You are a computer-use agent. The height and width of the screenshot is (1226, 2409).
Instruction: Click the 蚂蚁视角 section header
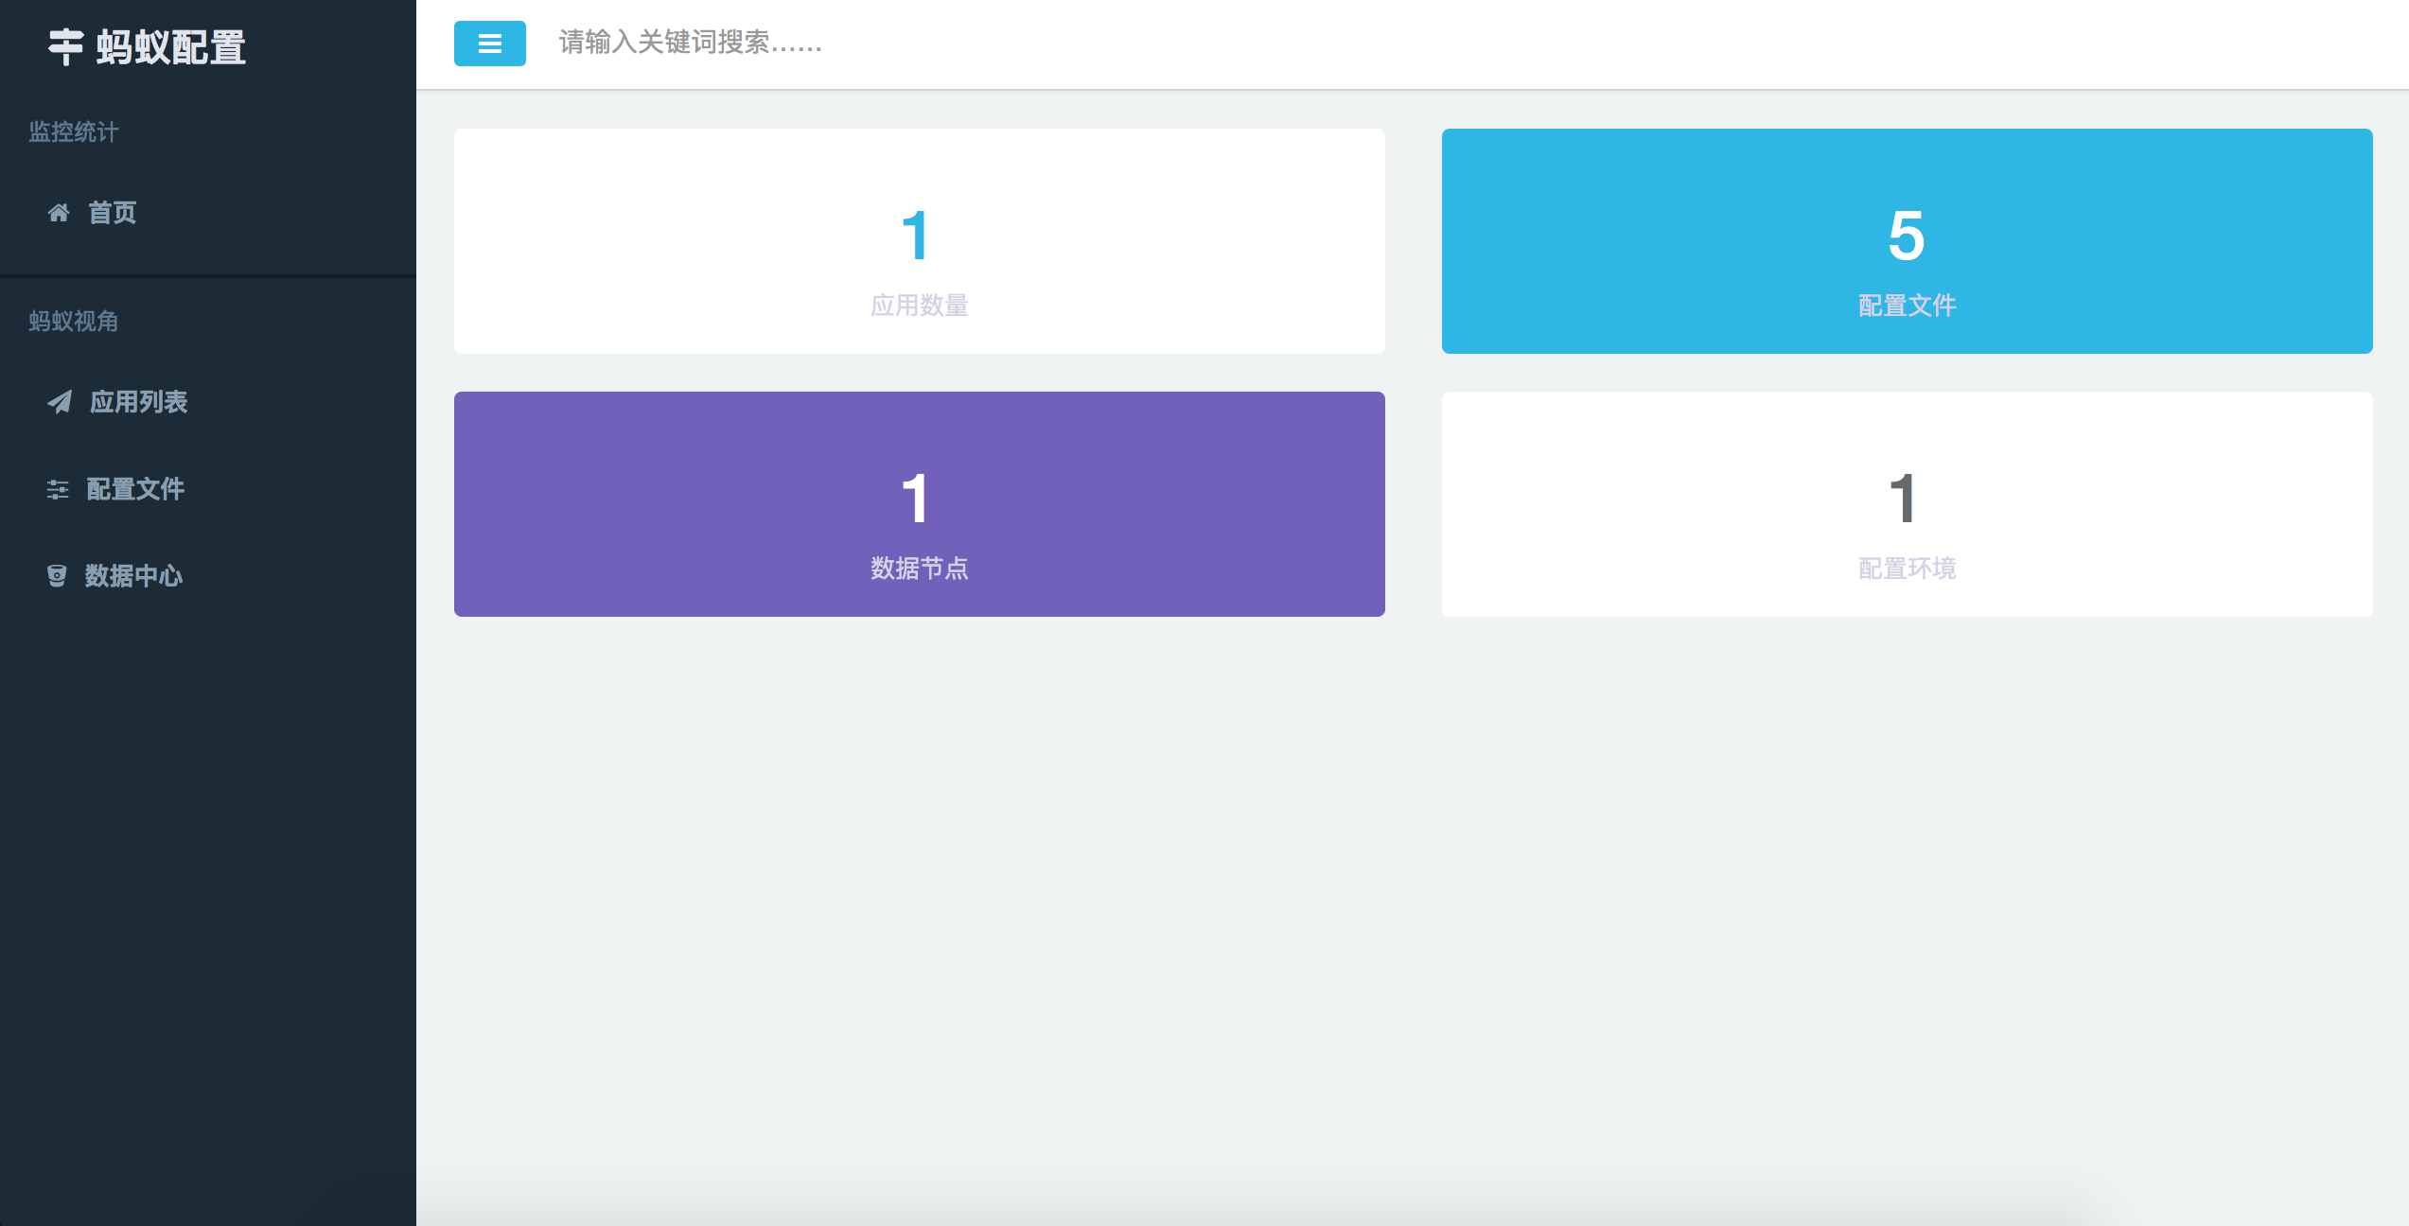coord(74,321)
